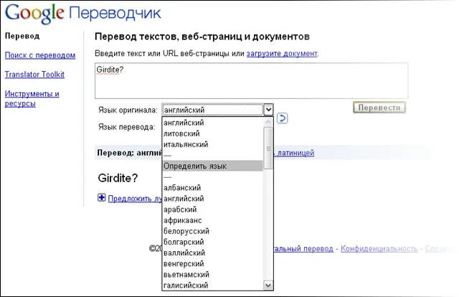Choose Определить язык option

[212, 166]
